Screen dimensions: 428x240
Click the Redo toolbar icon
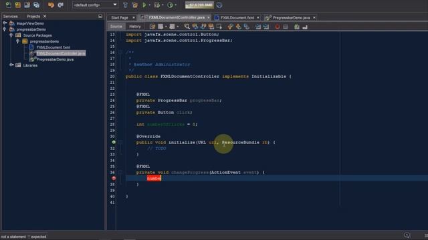[x=61, y=5]
